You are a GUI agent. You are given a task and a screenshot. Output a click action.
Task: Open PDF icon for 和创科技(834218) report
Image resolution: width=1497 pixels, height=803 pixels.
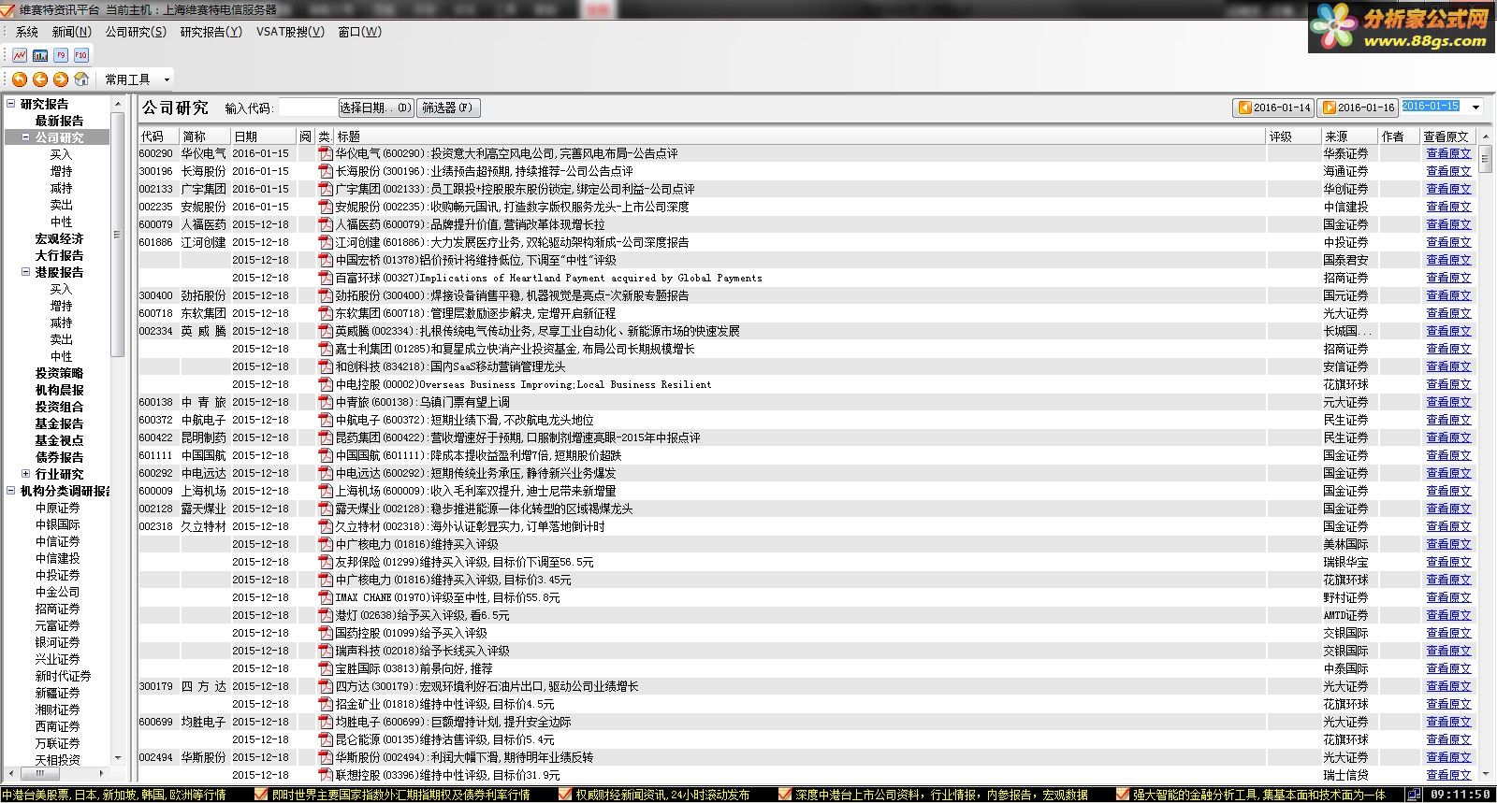(326, 366)
